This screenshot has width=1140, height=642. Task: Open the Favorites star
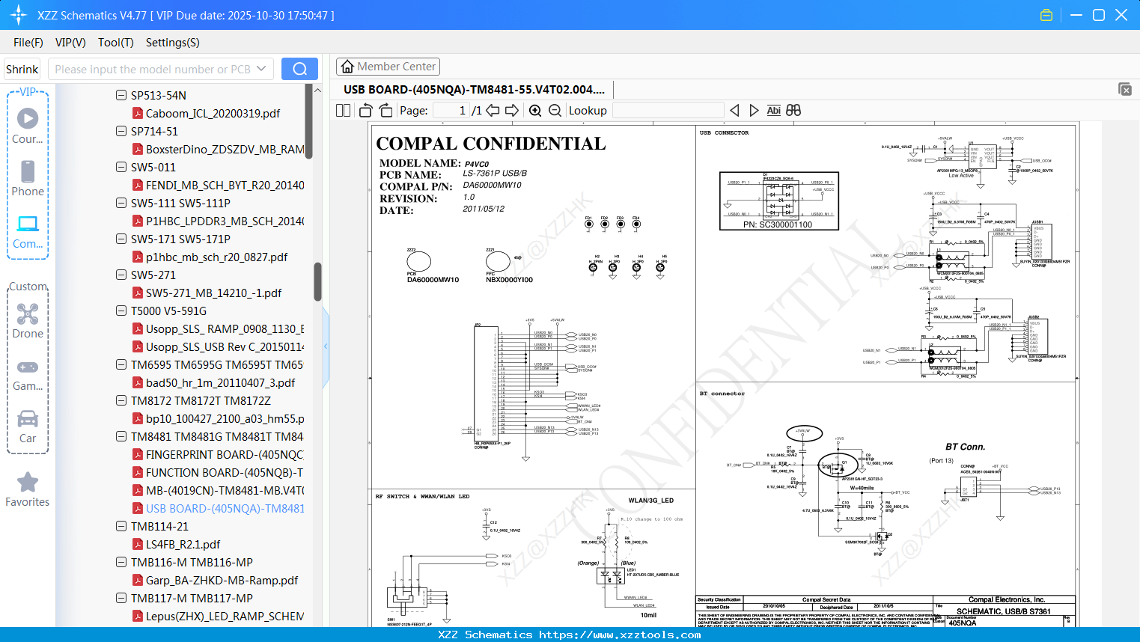tap(28, 490)
